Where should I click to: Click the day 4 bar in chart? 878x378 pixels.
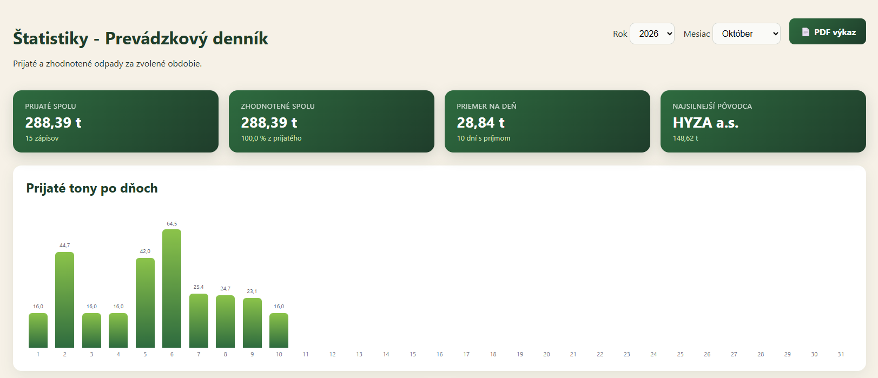118,330
